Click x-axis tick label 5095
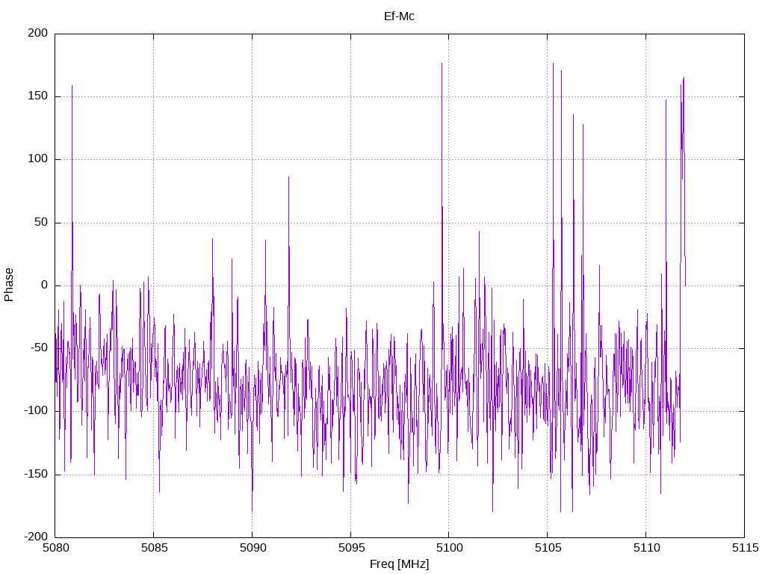 (351, 548)
